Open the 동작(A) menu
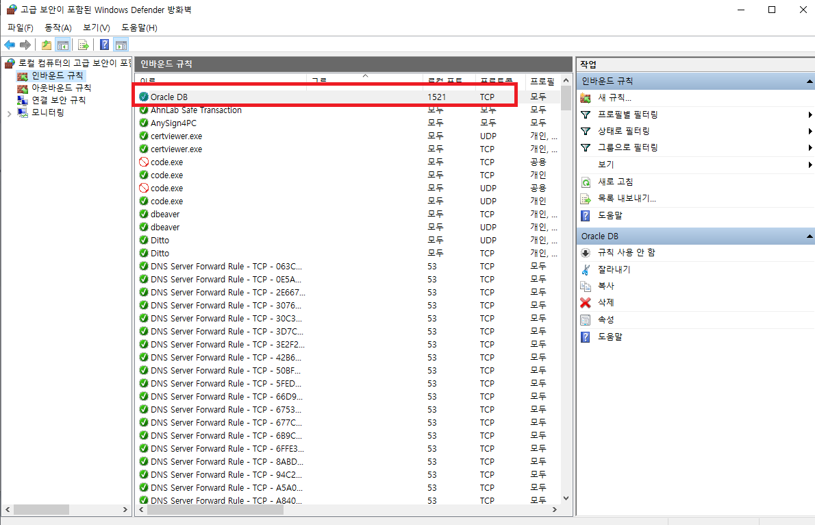 click(58, 27)
